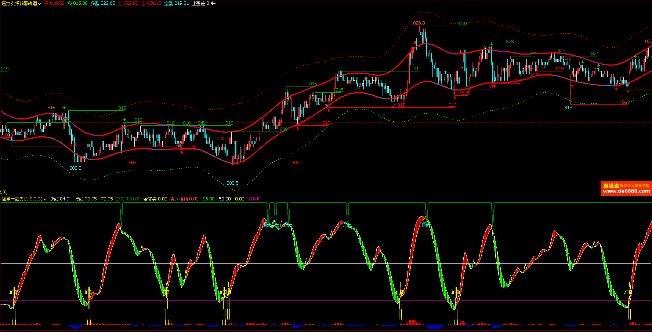
Task: Click the 多 818.52 readout in header
Action: (x=54, y=3)
